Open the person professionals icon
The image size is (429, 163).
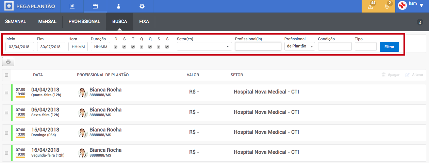[x=118, y=6]
